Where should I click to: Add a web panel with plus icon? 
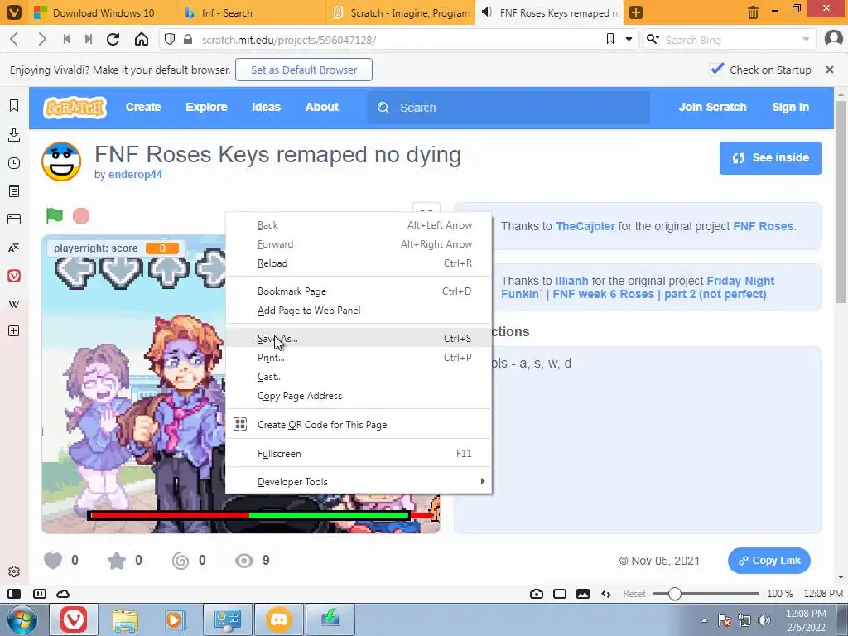(x=14, y=331)
